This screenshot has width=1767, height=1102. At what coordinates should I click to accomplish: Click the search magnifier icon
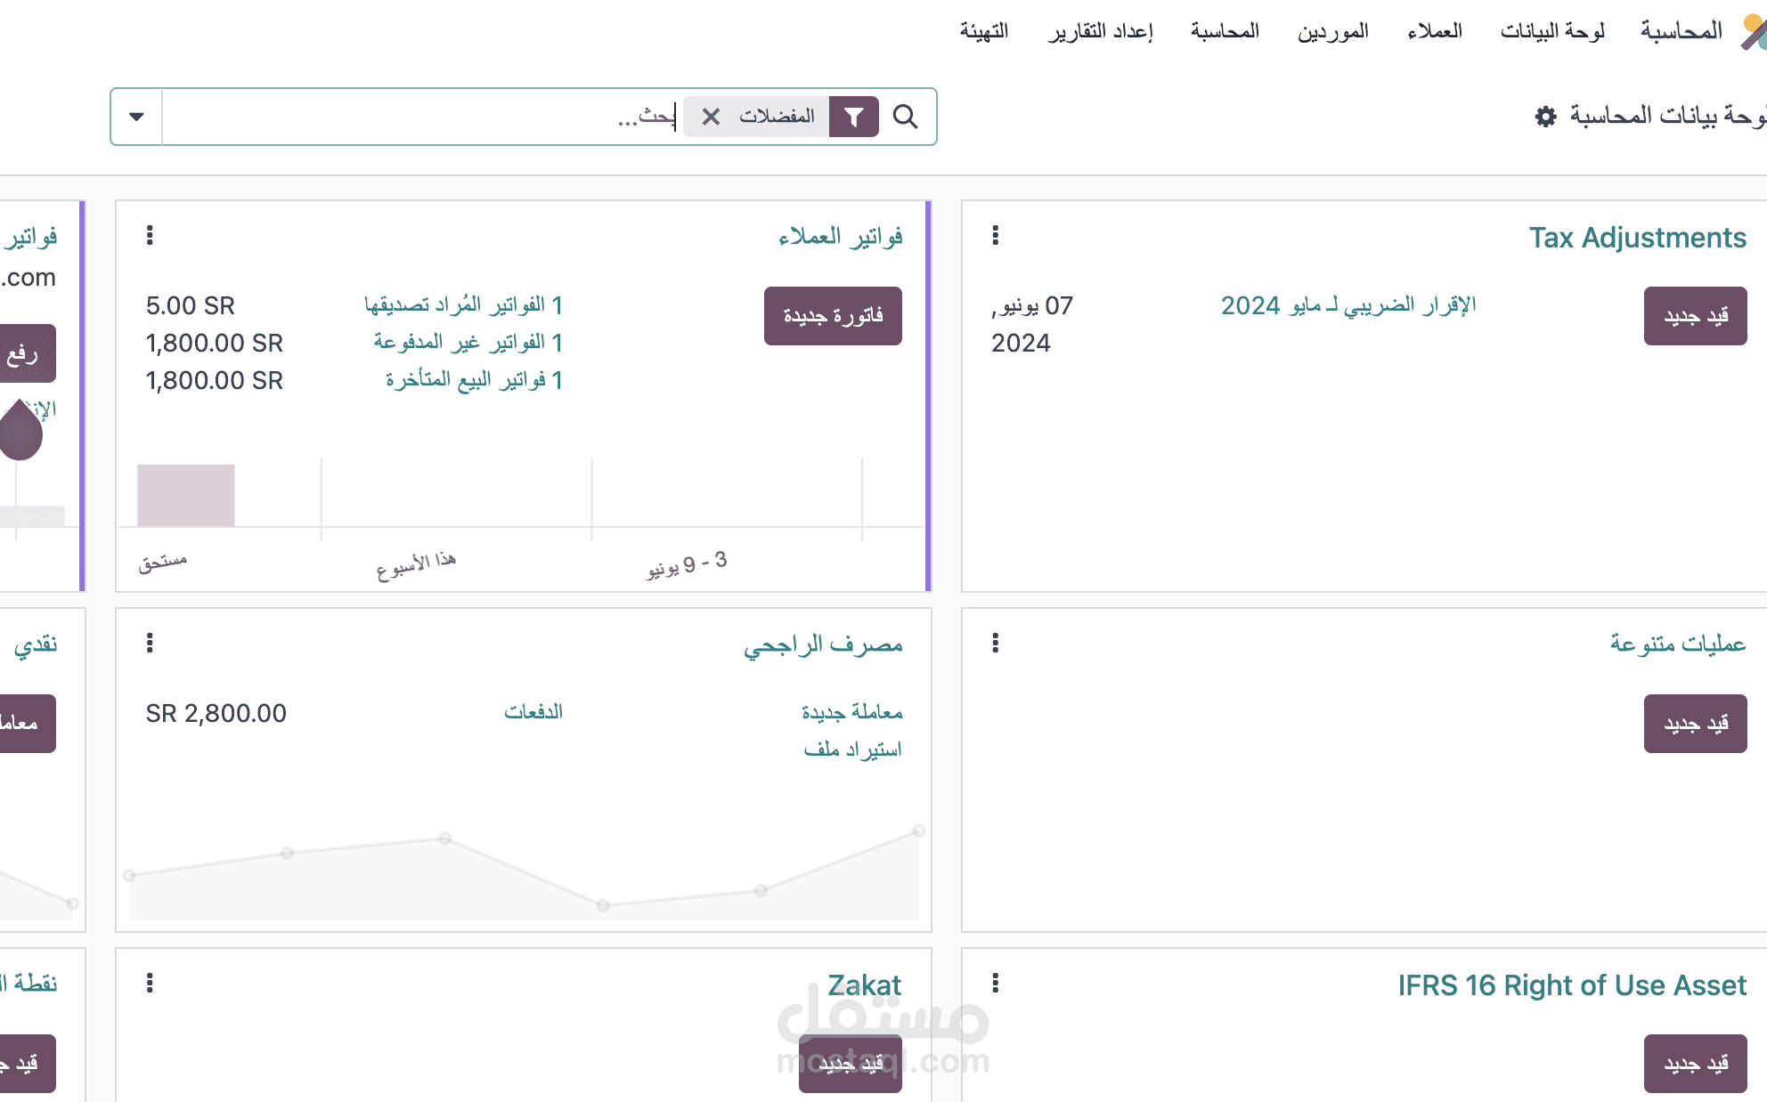pos(905,117)
